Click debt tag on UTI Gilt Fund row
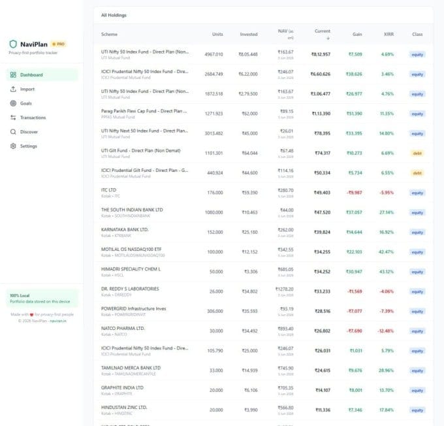Screen dimensions: 444x426 (x=417, y=154)
